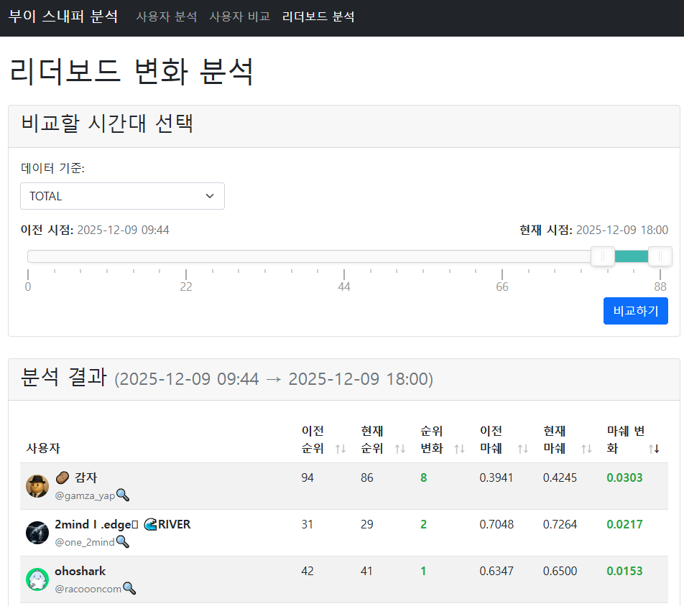Click slider tick labeled 0
This screenshot has width=684, height=606.
[x=28, y=286]
